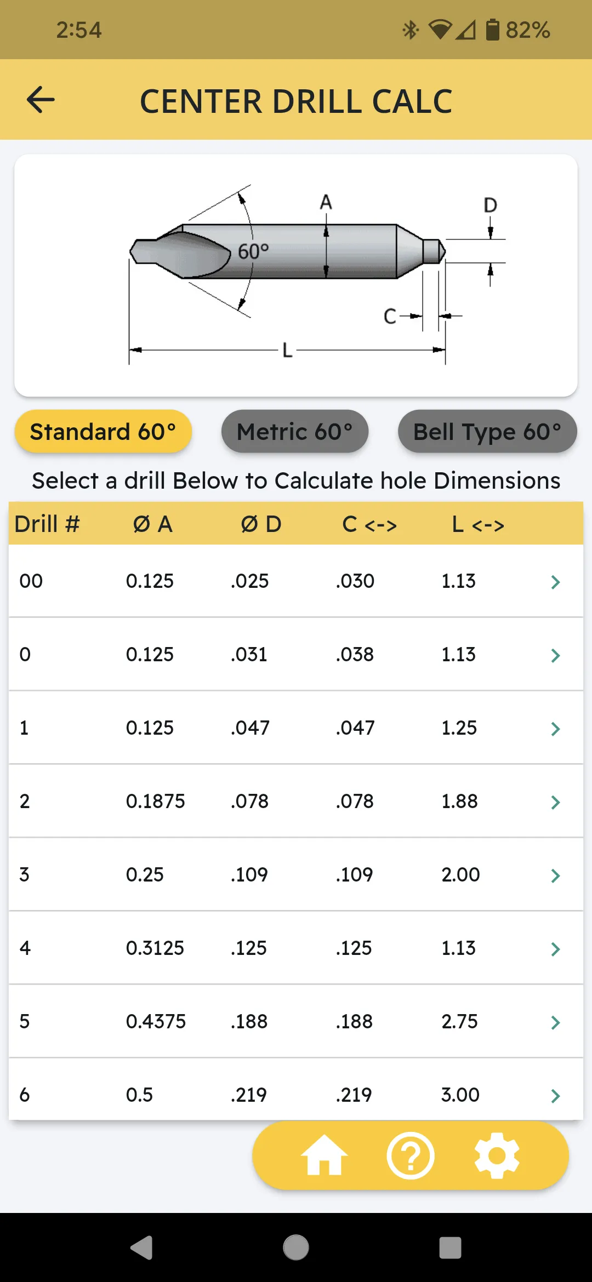Open drill 3 row chevron

[x=555, y=875]
